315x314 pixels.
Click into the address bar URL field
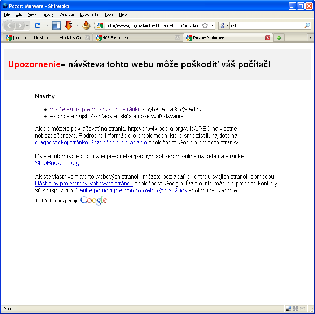click(153, 26)
